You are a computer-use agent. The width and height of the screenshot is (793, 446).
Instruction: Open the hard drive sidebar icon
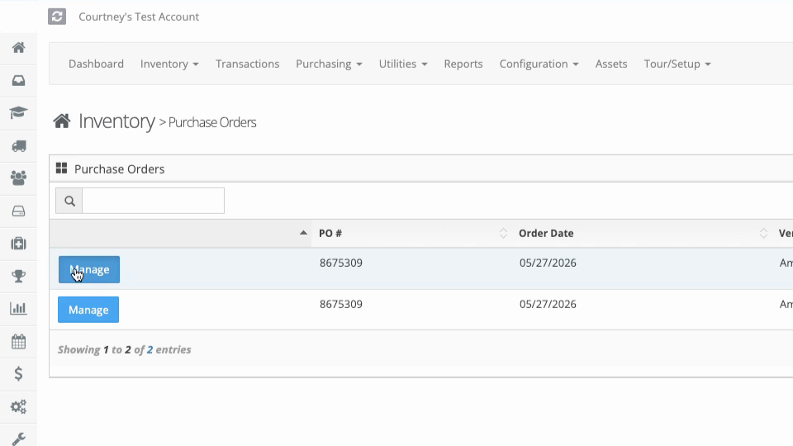(19, 211)
